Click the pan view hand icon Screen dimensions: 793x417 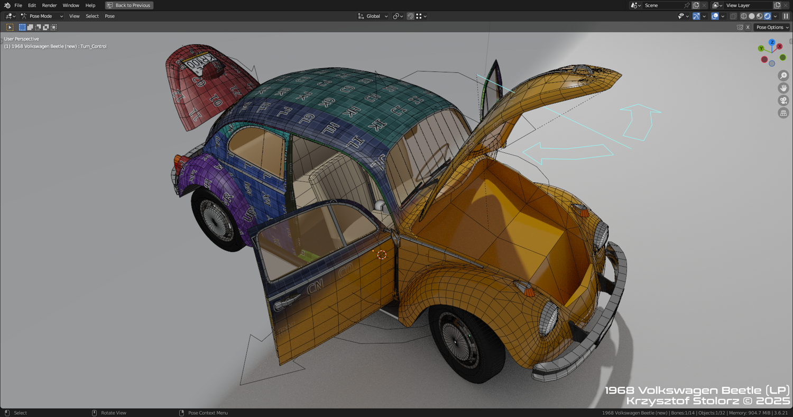pos(783,88)
